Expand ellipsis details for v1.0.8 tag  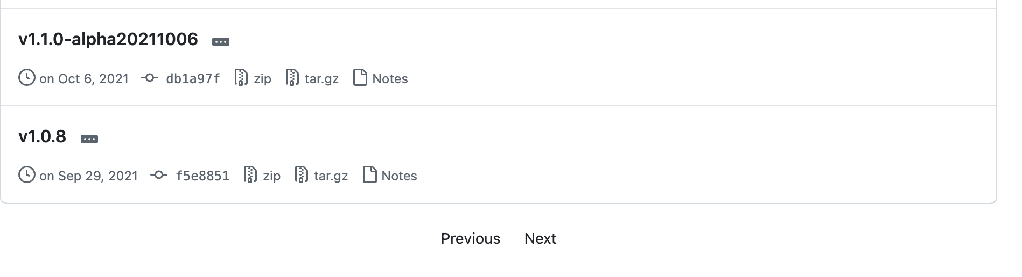click(x=89, y=139)
